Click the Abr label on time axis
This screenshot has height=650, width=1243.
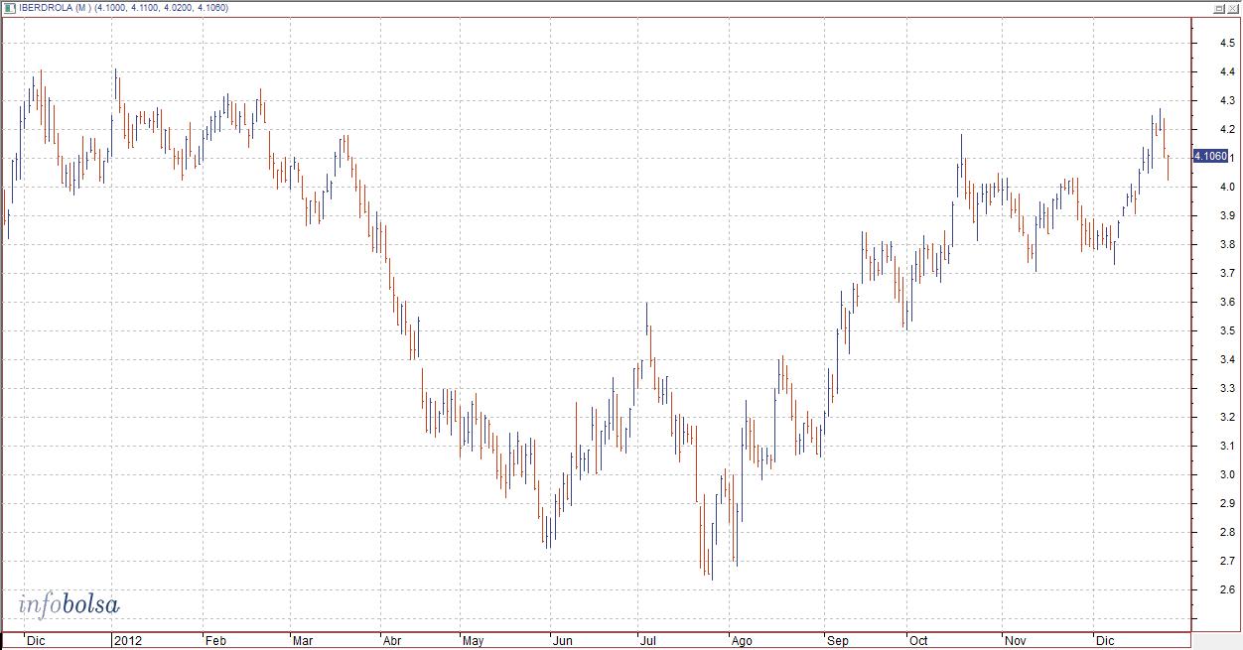pos(394,641)
